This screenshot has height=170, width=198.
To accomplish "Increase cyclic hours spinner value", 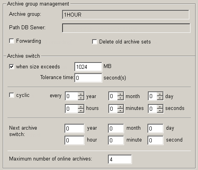I will 81,107.
